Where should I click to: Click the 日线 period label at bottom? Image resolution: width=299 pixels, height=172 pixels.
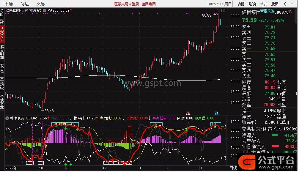[233, 168]
